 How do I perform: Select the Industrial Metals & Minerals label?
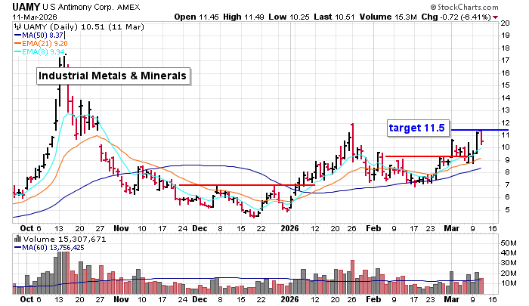point(113,76)
